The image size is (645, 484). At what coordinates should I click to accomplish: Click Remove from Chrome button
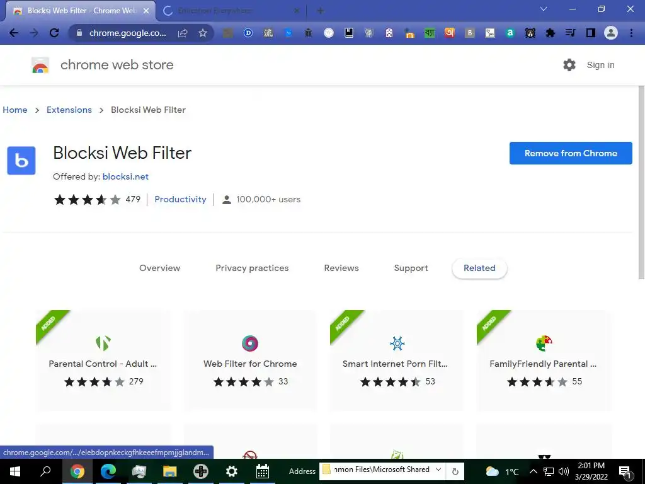(571, 153)
